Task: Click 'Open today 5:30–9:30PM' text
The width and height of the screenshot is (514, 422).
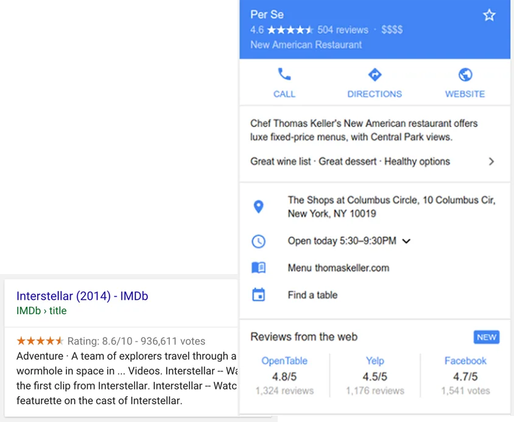Action: click(342, 241)
